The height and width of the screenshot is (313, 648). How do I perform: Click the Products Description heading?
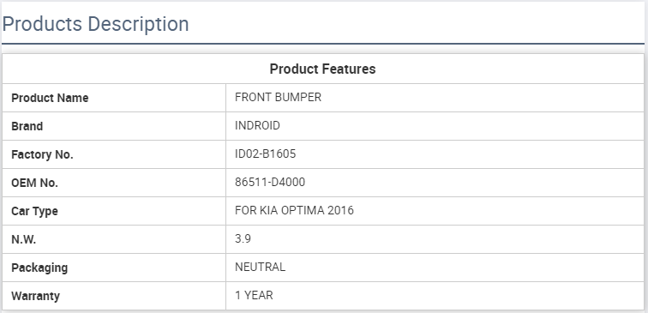95,24
